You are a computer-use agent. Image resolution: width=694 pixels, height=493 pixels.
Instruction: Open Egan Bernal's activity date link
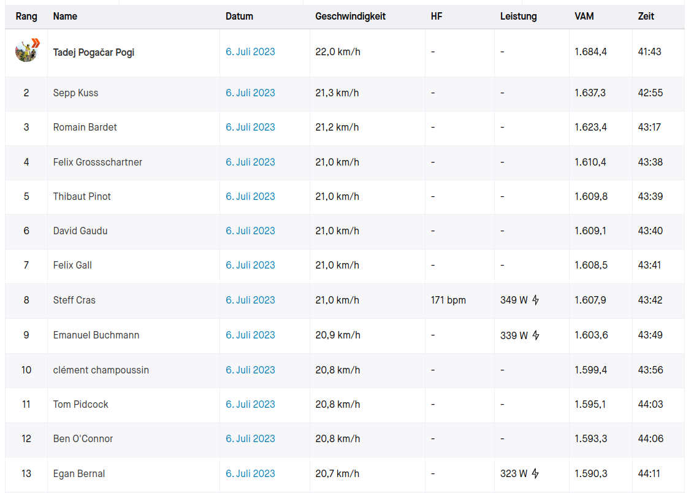[250, 473]
